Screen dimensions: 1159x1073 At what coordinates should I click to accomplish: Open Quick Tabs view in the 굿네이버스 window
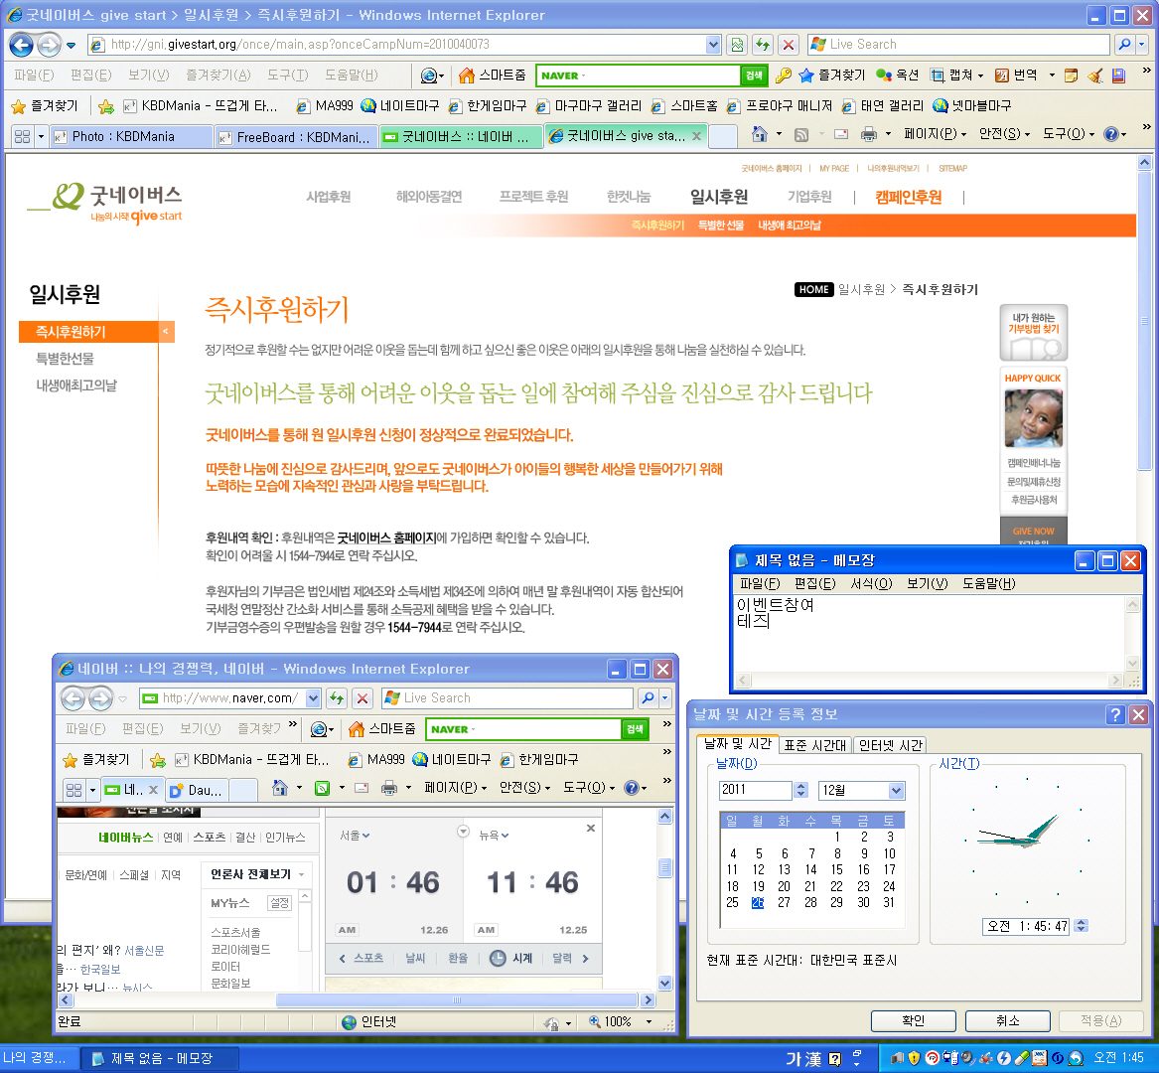(x=22, y=136)
